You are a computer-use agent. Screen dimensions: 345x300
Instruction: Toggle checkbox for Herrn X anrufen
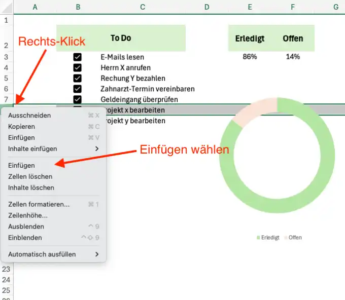(77, 68)
